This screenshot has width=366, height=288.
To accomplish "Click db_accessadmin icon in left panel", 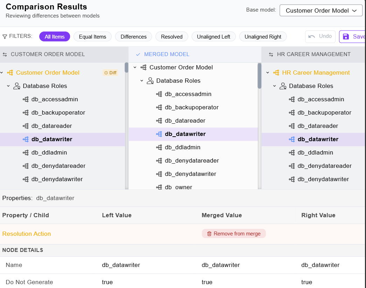I will 26,99.
